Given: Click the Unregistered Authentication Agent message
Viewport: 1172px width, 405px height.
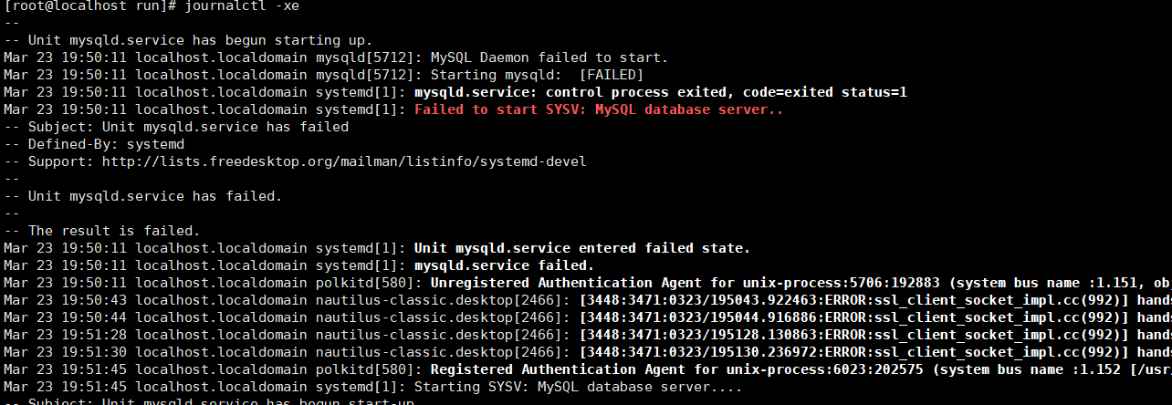Looking at the screenshot, I should pos(801,283).
